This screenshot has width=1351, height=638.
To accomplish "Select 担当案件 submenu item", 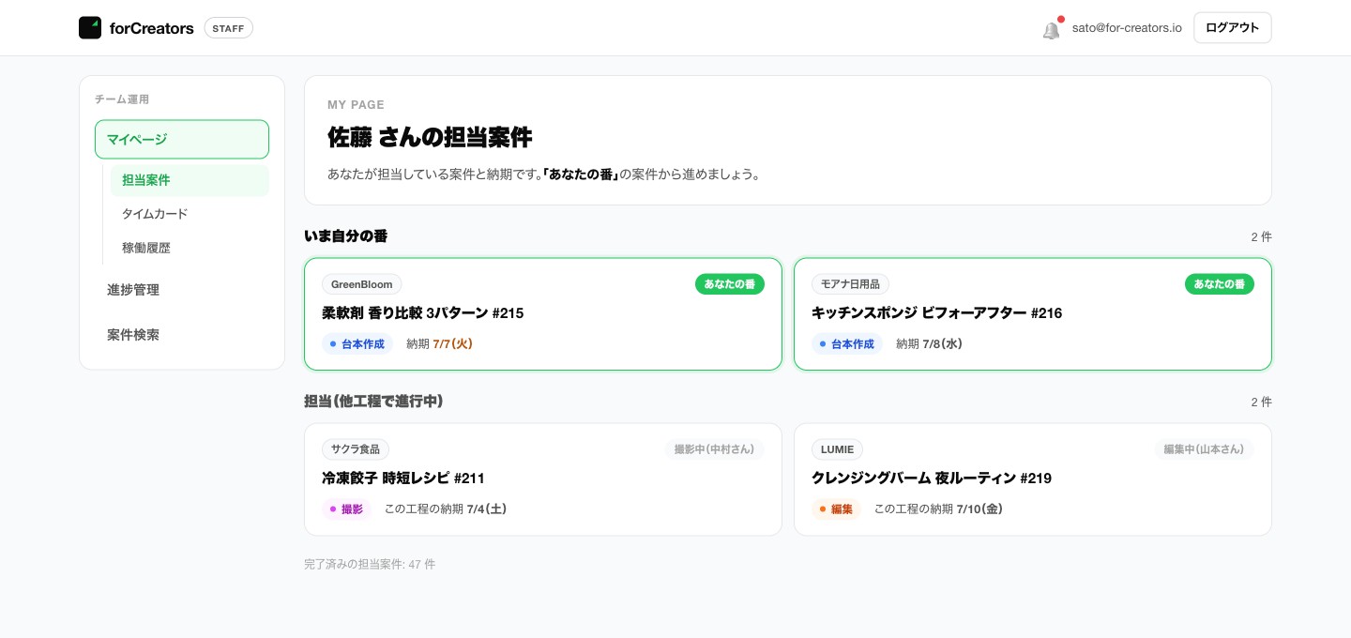I will pos(190,180).
